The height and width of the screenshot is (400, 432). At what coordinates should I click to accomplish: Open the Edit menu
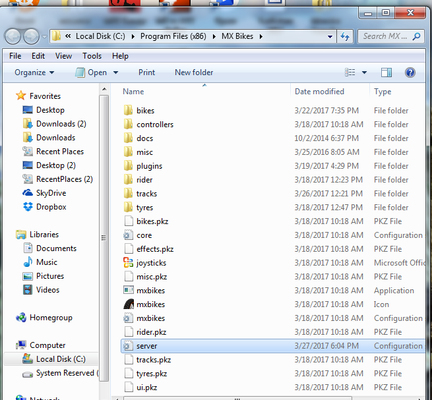(x=38, y=56)
